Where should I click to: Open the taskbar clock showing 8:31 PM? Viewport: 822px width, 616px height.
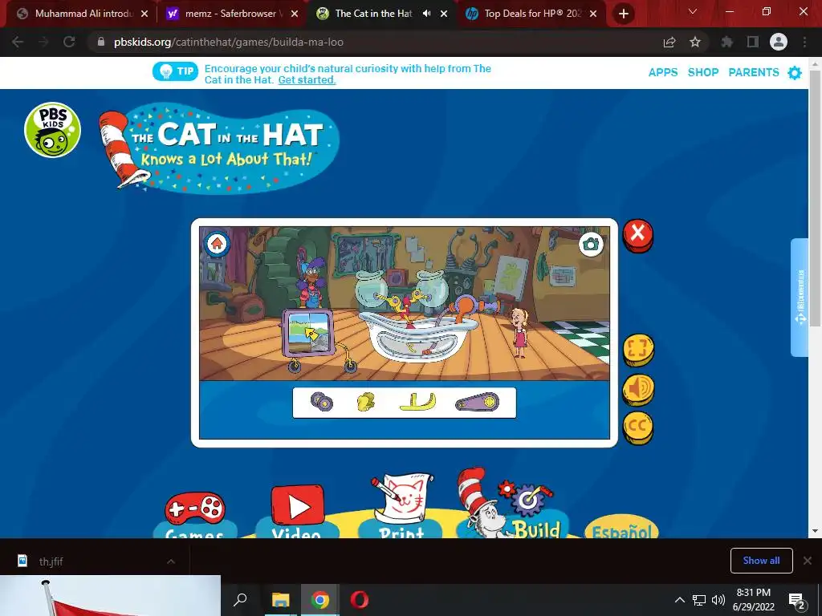[753, 600]
